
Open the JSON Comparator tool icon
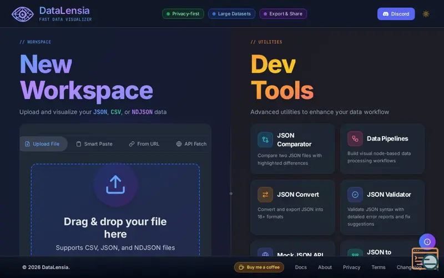[265, 140]
